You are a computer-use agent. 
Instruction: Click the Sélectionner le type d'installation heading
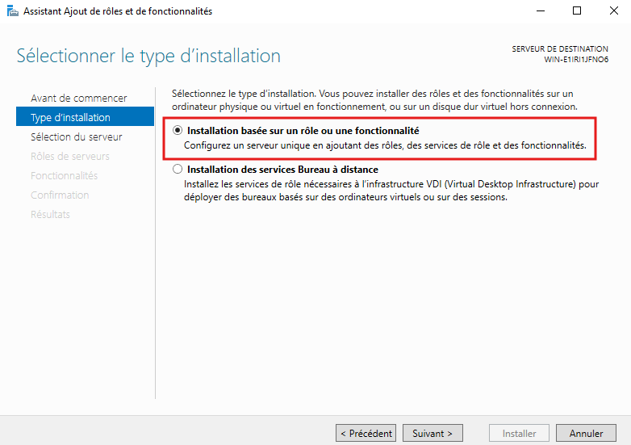148,56
